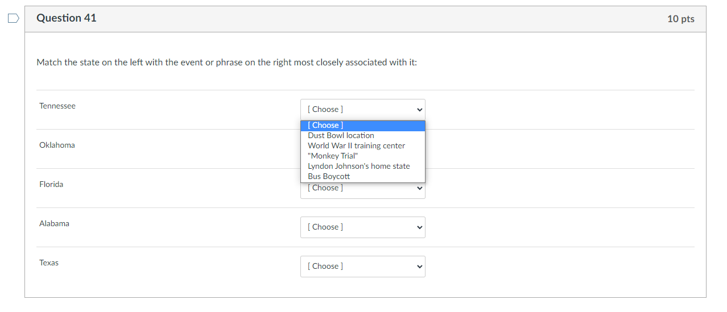This screenshot has height=312, width=727.
Task: Select the "Monkey Trial" option
Action: [333, 156]
